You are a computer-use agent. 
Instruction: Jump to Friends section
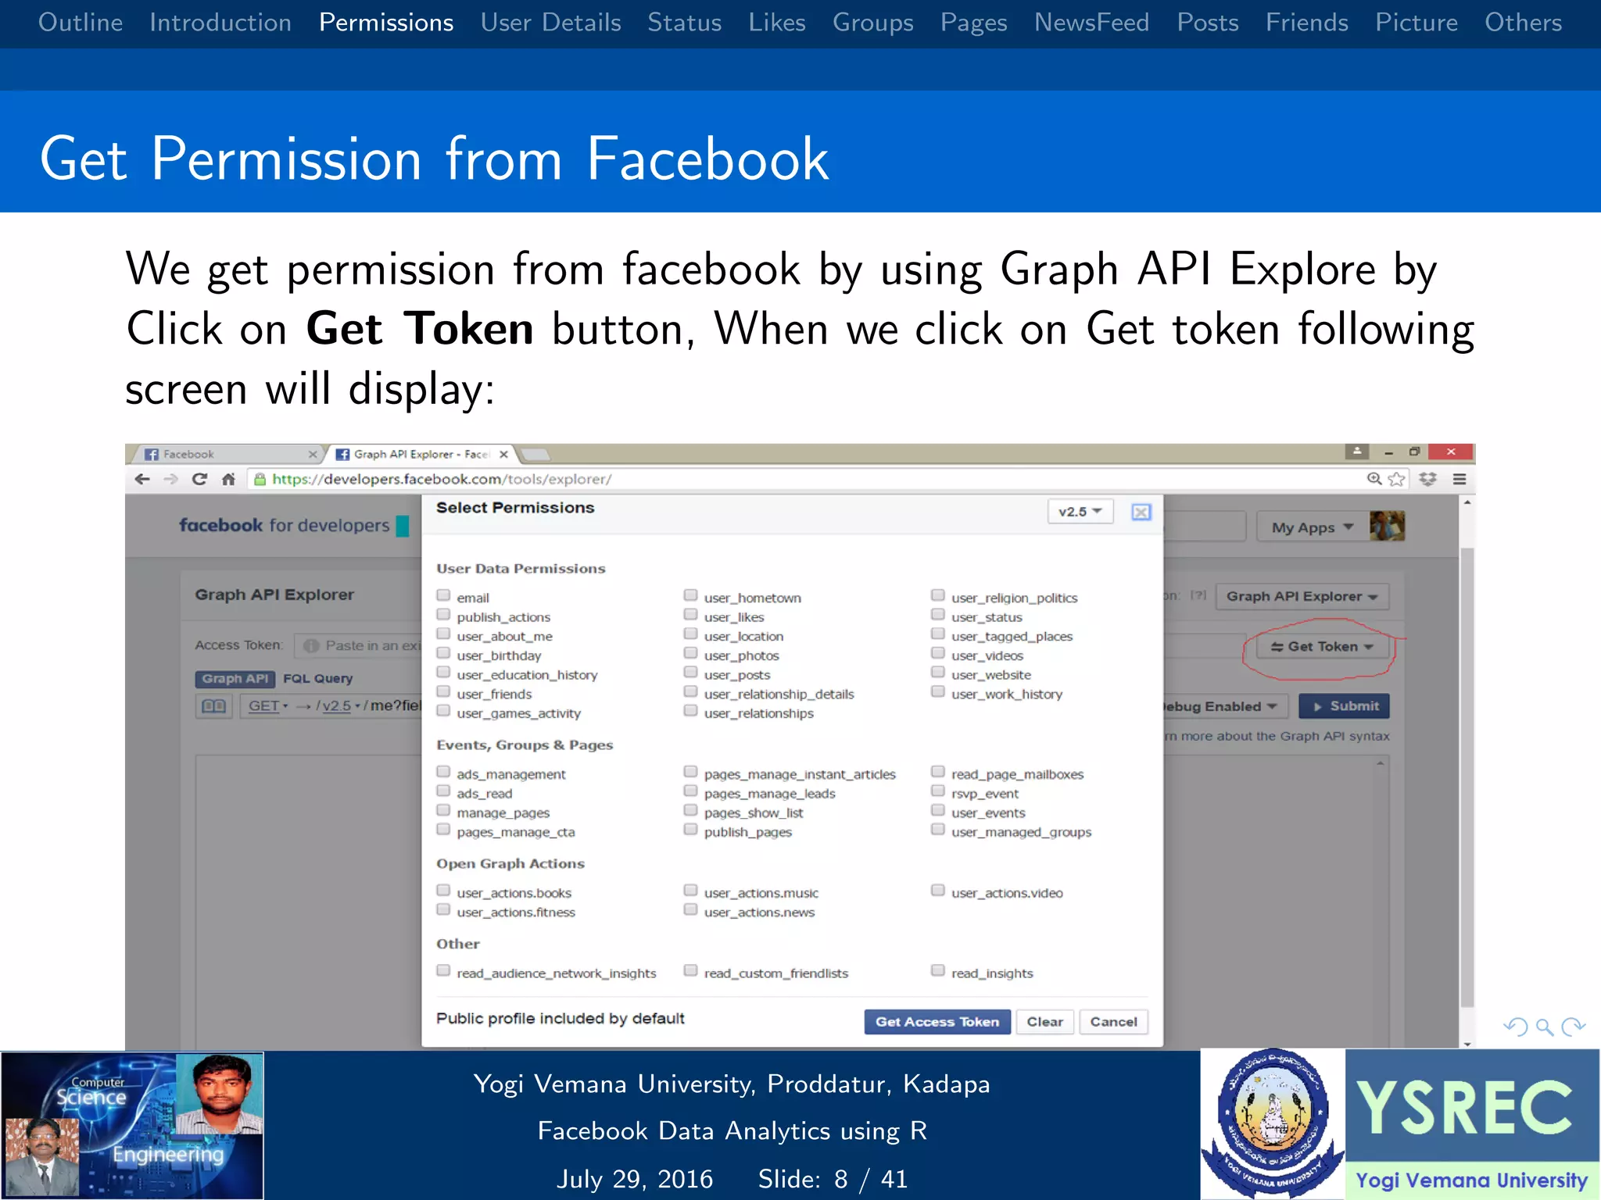pyautogui.click(x=1307, y=23)
